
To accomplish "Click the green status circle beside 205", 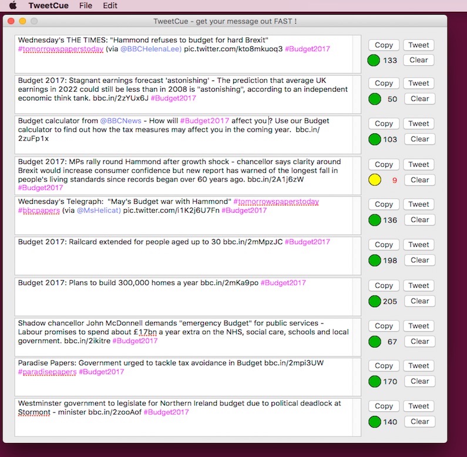I will [x=375, y=301].
